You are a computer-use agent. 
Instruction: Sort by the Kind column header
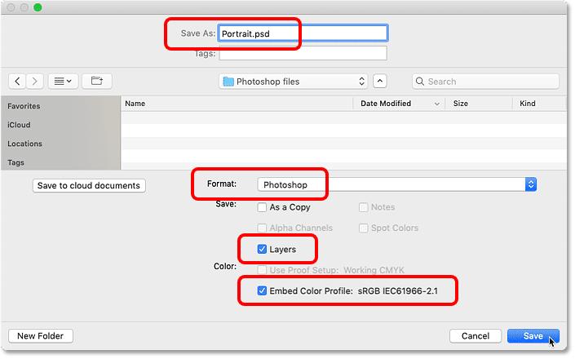coord(528,104)
